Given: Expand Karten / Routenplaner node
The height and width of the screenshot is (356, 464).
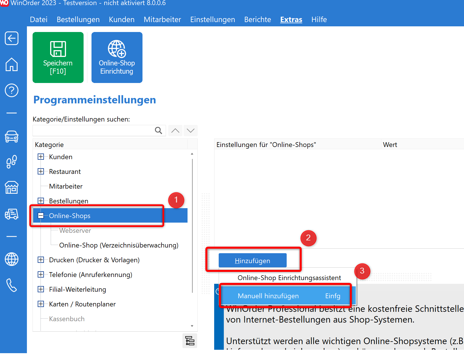Looking at the screenshot, I should coord(41,304).
